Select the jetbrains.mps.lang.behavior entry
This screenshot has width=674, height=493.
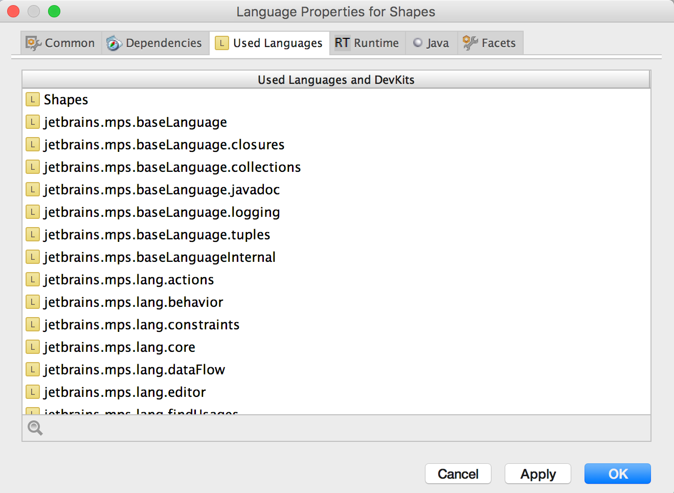pyautogui.click(x=133, y=302)
